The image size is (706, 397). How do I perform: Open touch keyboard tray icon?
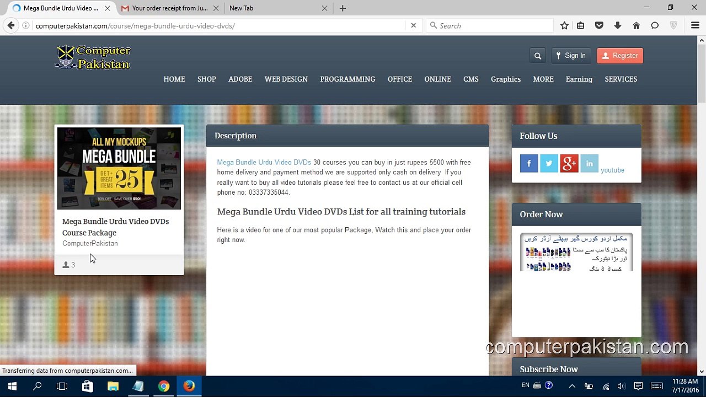657,386
